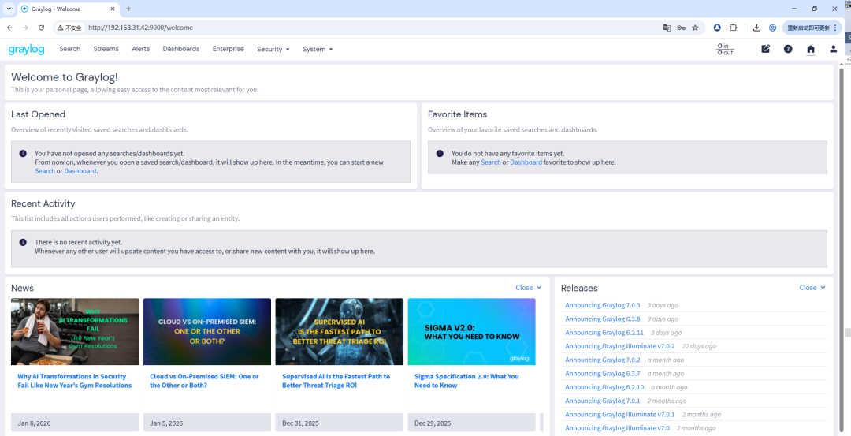Open the tab search dropdown arrow
The height and width of the screenshot is (436, 851).
9,9
